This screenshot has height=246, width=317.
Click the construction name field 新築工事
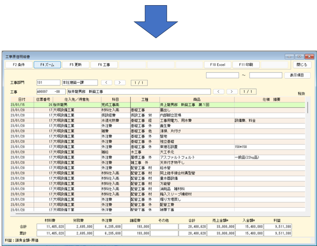139,91
